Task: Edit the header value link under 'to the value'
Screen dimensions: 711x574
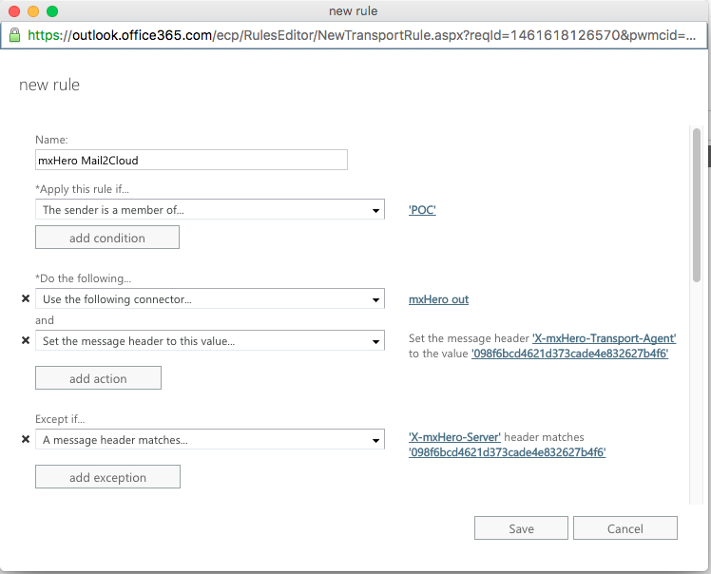Action: [569, 354]
